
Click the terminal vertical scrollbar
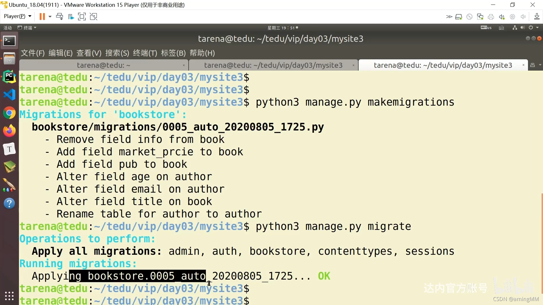click(x=542, y=243)
